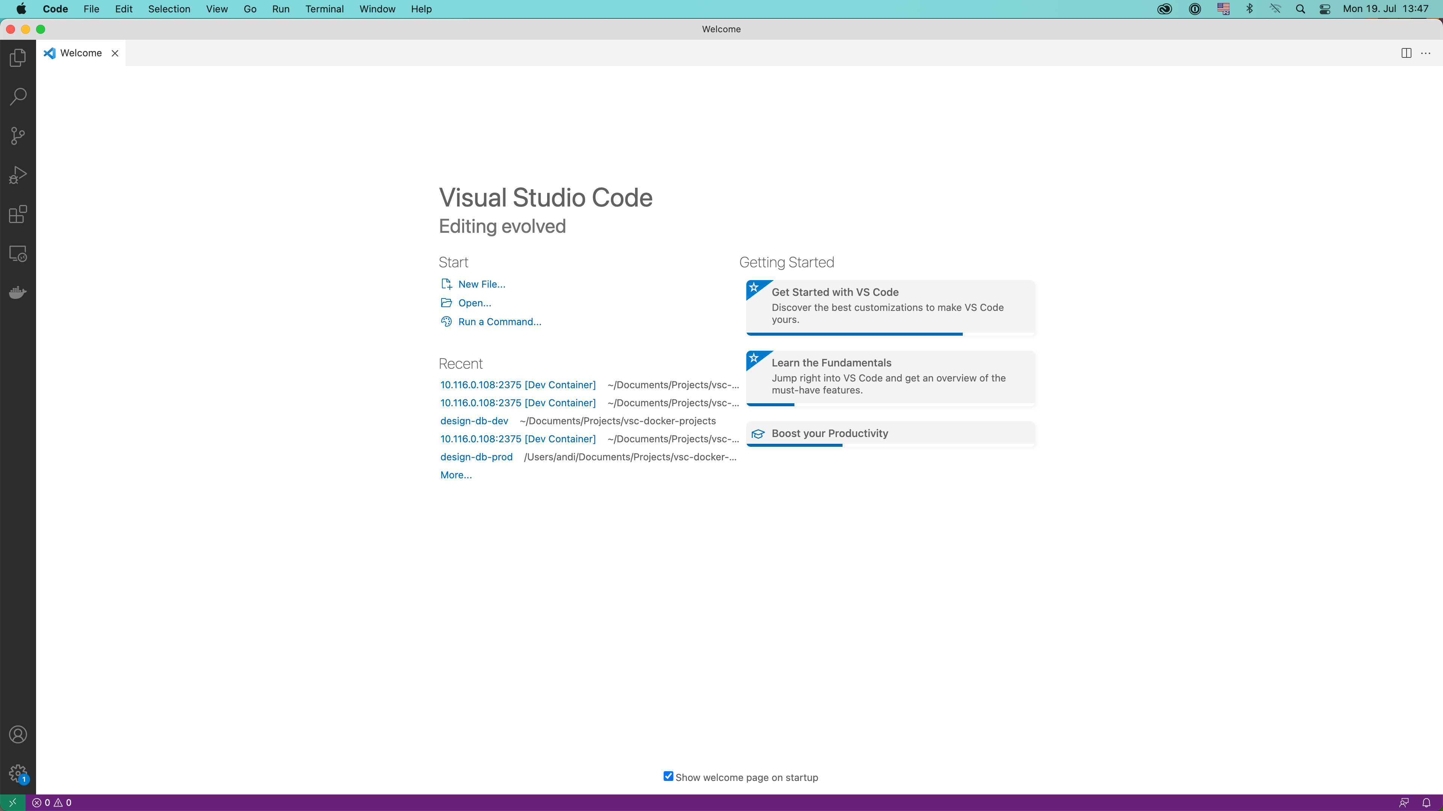Open the Docker view in the sidebar
This screenshot has height=811, width=1443.
pyautogui.click(x=17, y=292)
